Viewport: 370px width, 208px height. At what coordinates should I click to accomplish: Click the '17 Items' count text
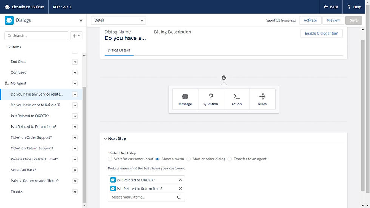point(14,47)
